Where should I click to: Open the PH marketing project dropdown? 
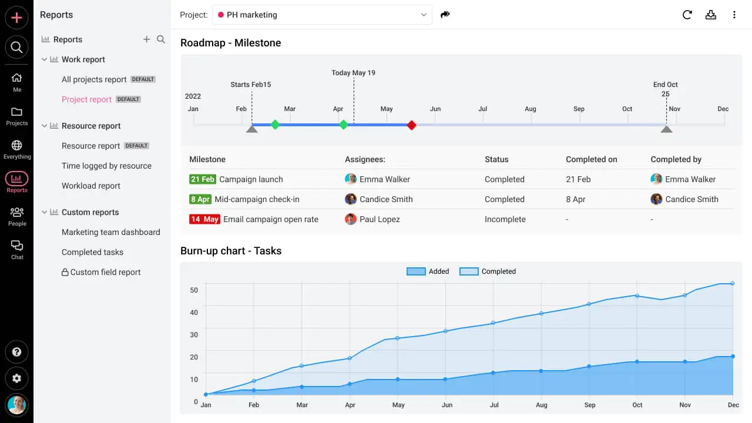322,15
